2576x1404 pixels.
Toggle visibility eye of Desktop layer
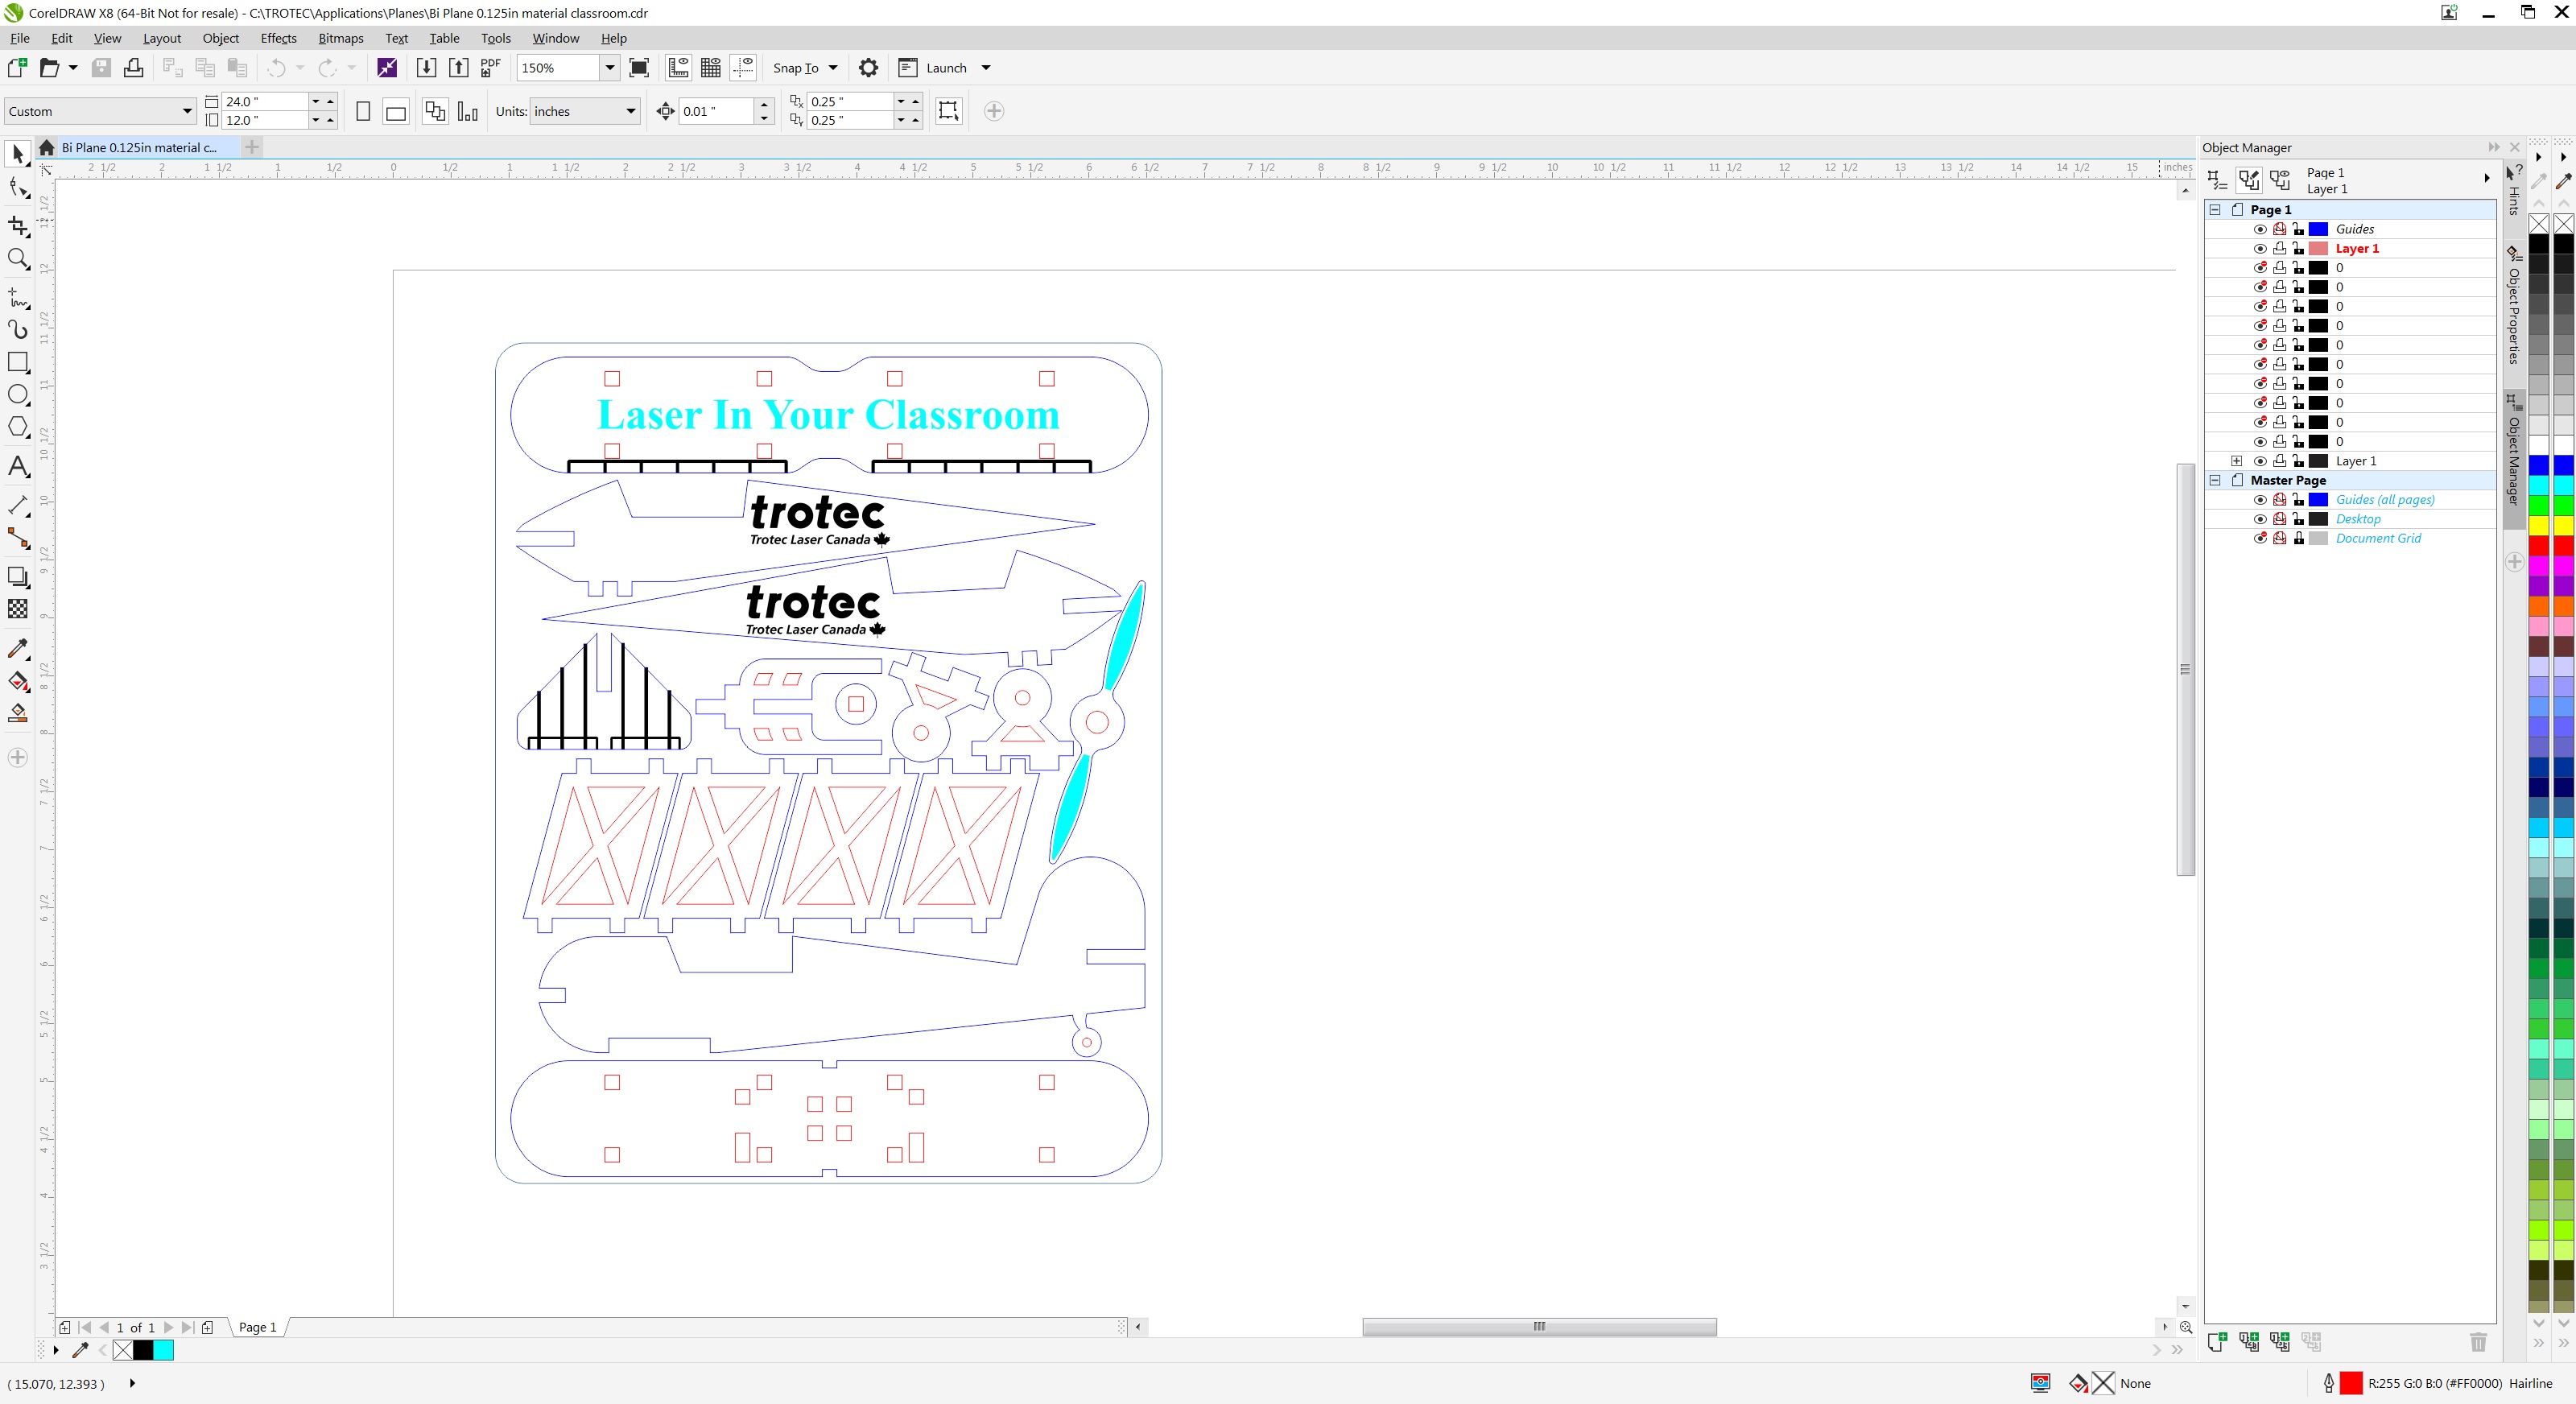[2260, 519]
